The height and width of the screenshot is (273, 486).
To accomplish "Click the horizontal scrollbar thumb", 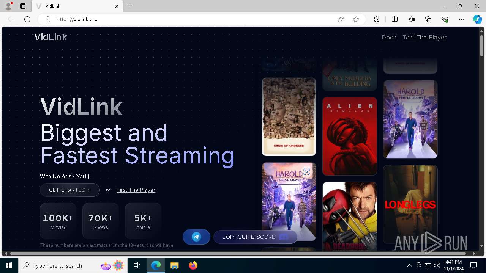I will tap(238, 253).
